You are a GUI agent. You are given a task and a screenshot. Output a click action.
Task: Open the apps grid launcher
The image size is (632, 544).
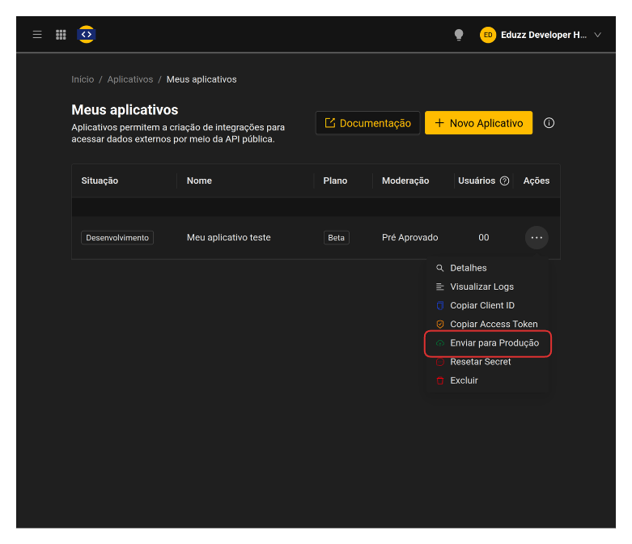[x=61, y=35]
